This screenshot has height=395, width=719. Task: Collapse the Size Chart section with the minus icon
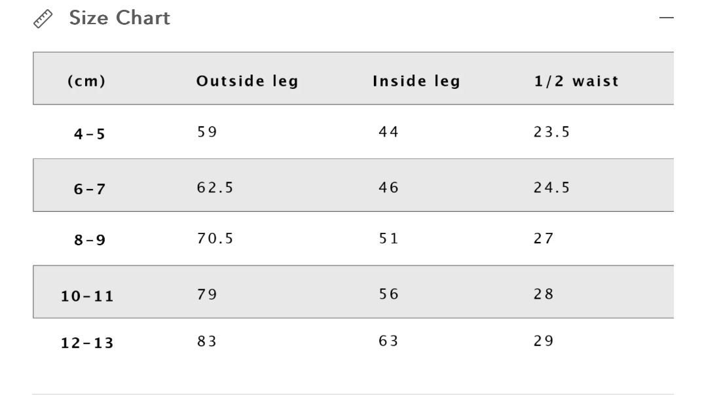click(667, 19)
